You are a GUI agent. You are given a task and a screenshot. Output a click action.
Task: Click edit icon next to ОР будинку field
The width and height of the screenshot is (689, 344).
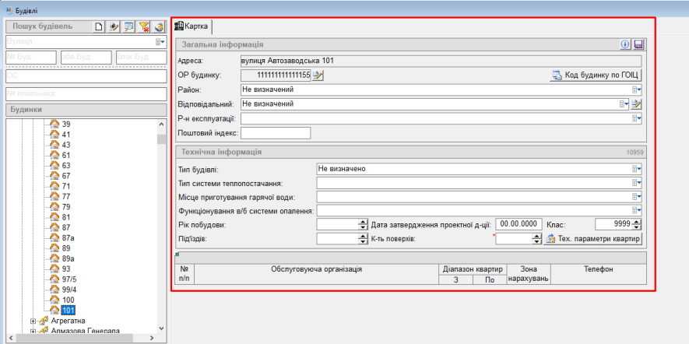pyautogui.click(x=318, y=75)
